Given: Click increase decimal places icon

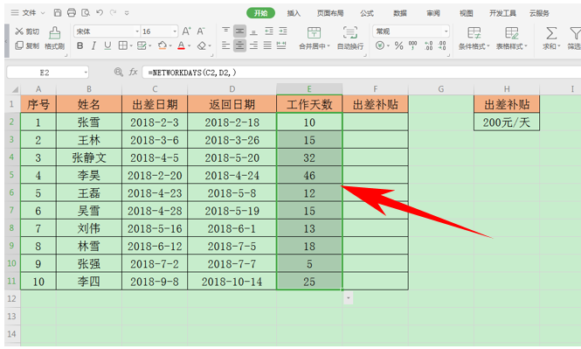Looking at the screenshot, I should click(x=429, y=45).
